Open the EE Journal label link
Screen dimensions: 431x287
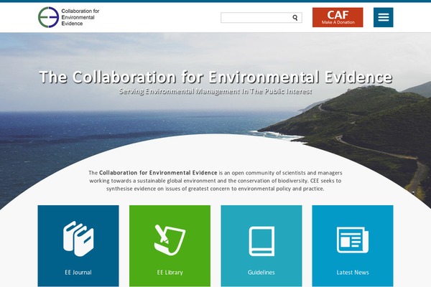(78, 273)
